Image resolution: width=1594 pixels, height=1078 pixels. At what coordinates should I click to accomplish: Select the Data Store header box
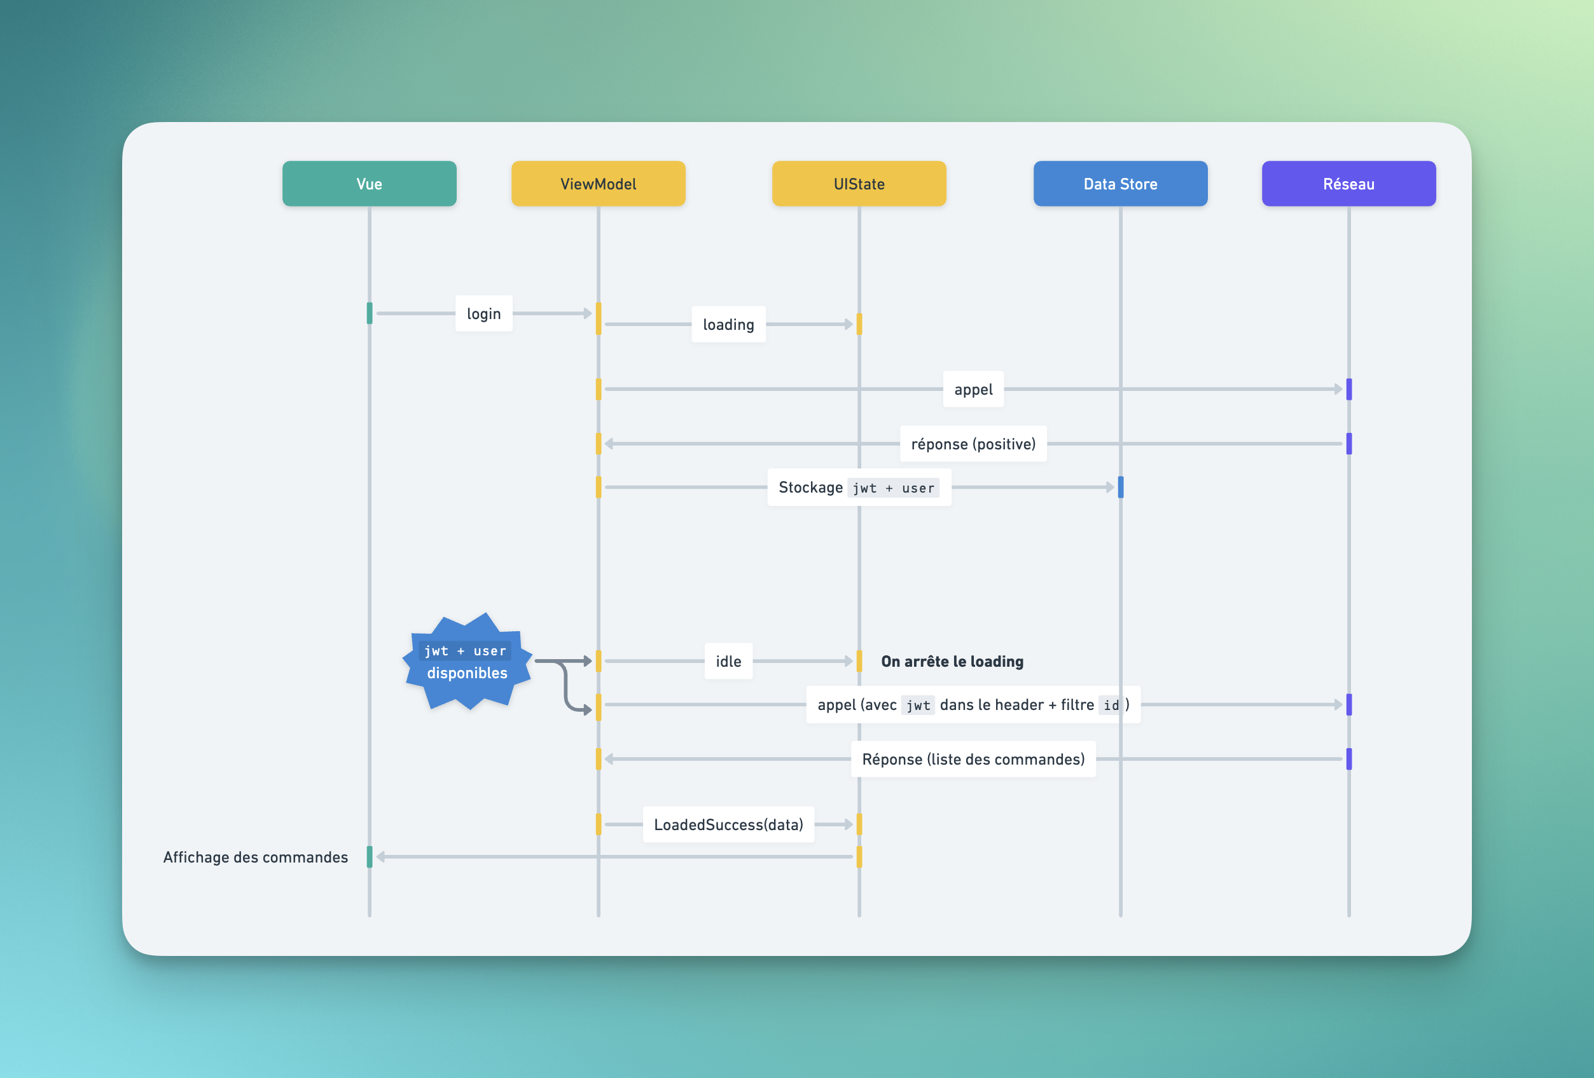pos(1120,184)
